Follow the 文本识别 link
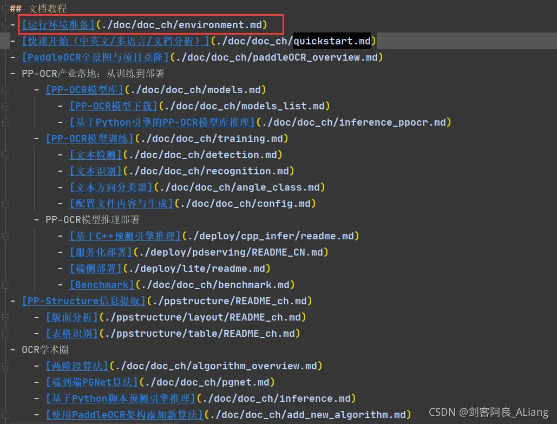 coord(96,171)
